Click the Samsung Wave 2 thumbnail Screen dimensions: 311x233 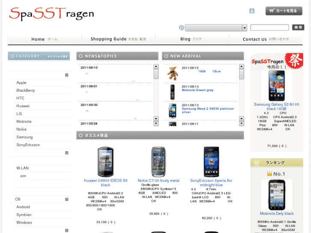tap(172, 111)
